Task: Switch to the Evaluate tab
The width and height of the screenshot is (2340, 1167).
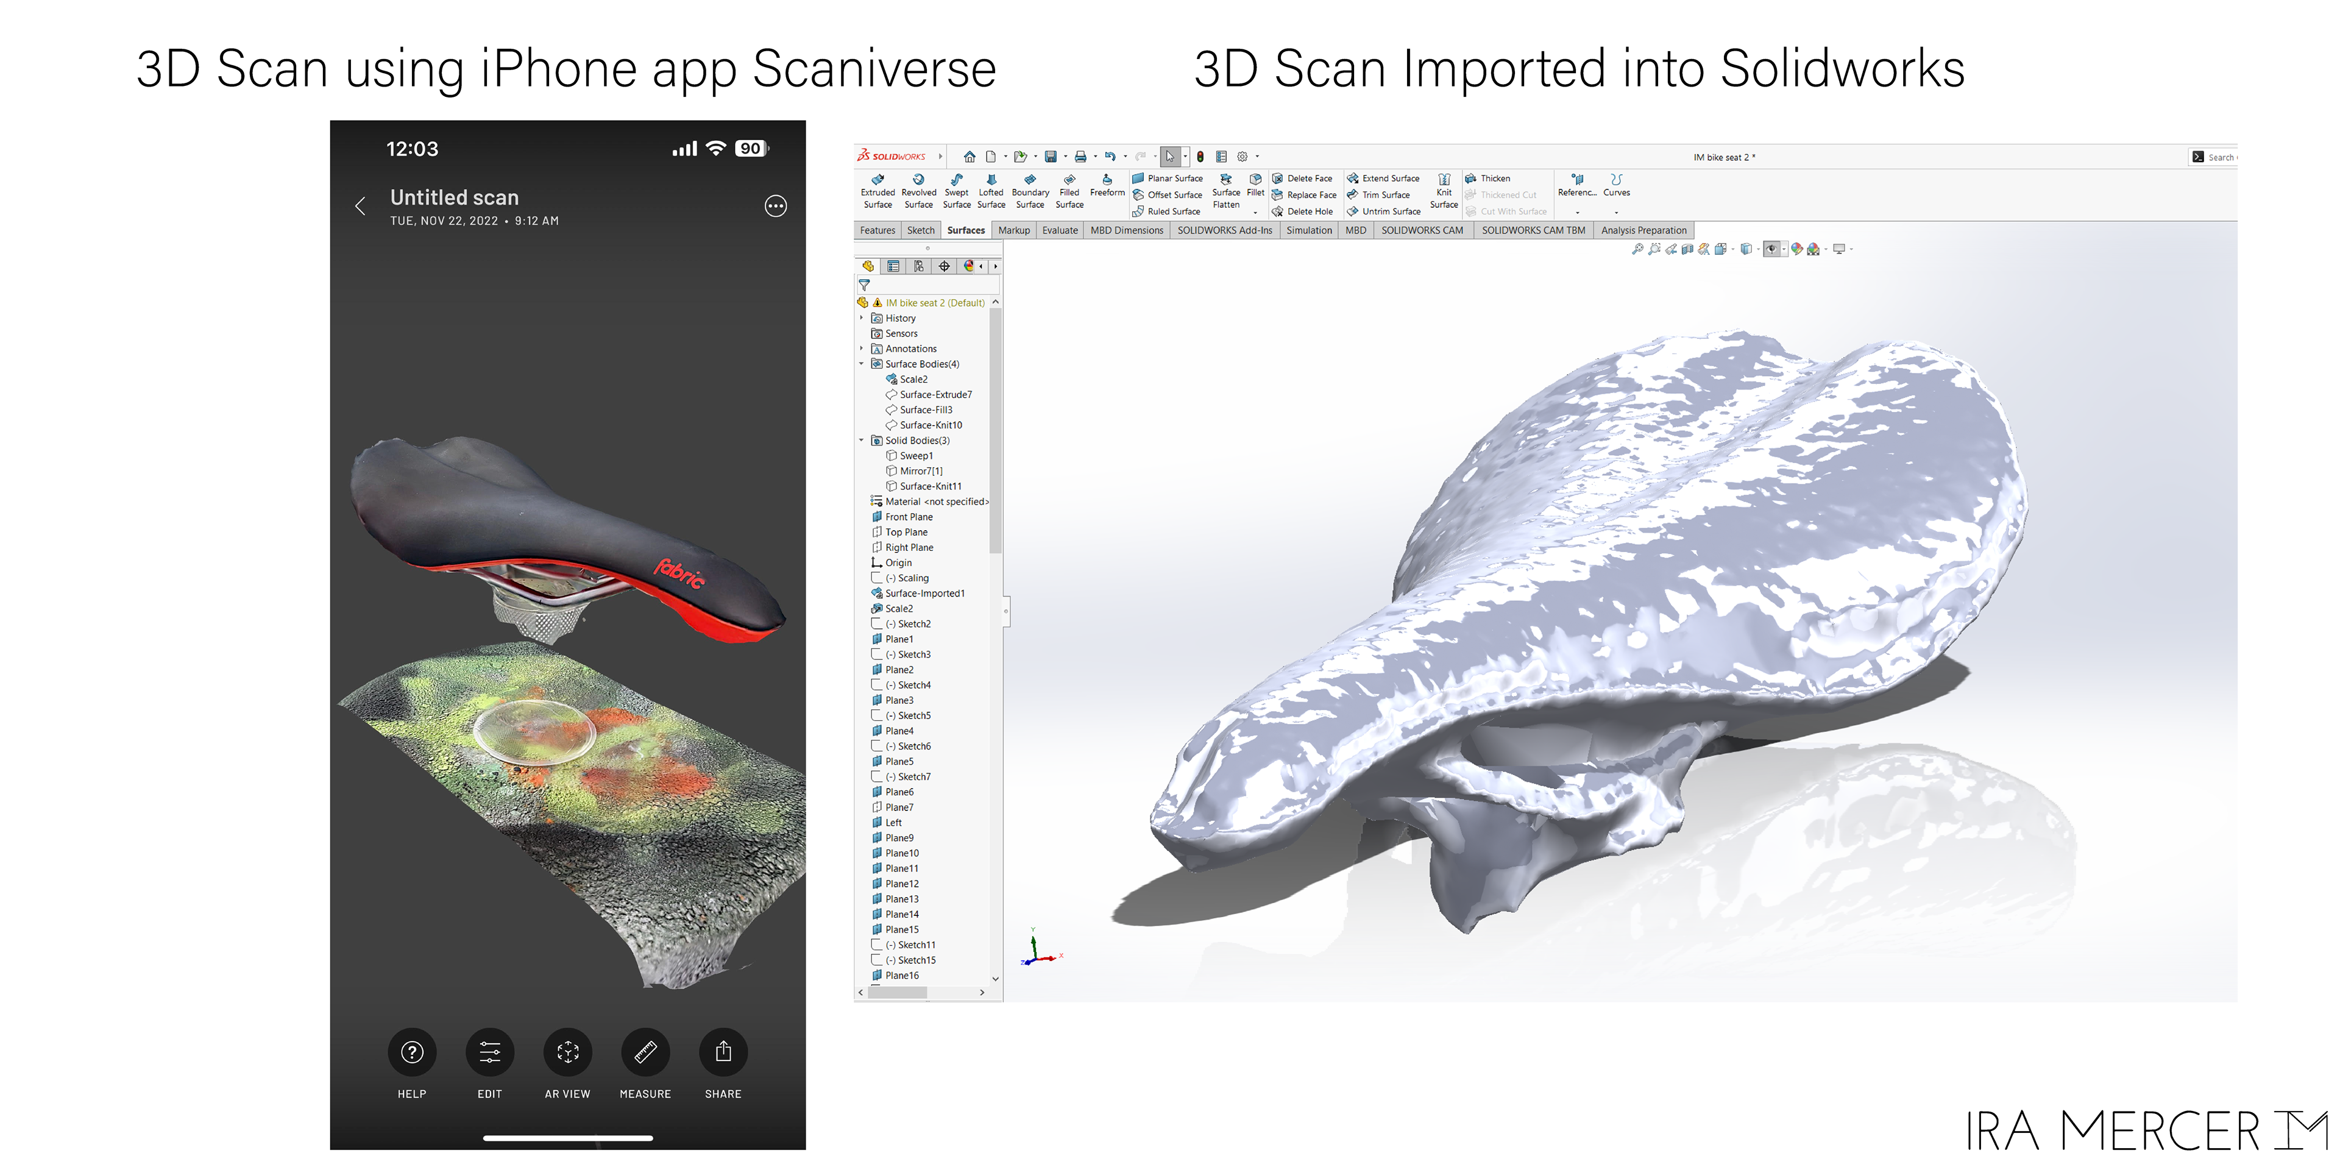Action: [x=1059, y=231]
